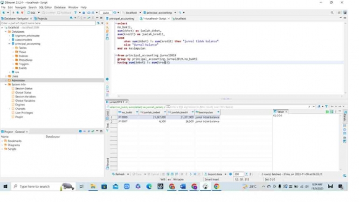Image resolution: width=359 pixels, height=202 pixels.
Task: Select the Diagrams folder in Project panel
Action: (x=14, y=145)
